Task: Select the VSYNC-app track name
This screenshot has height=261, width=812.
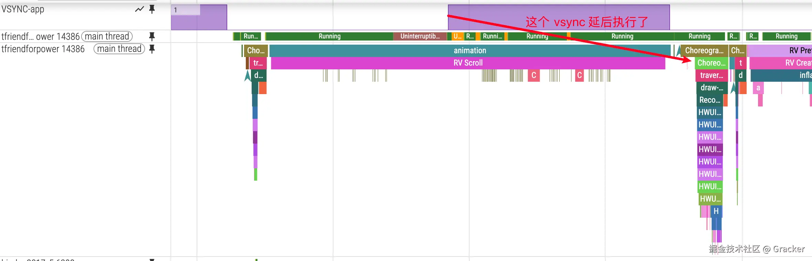Action: click(x=23, y=9)
